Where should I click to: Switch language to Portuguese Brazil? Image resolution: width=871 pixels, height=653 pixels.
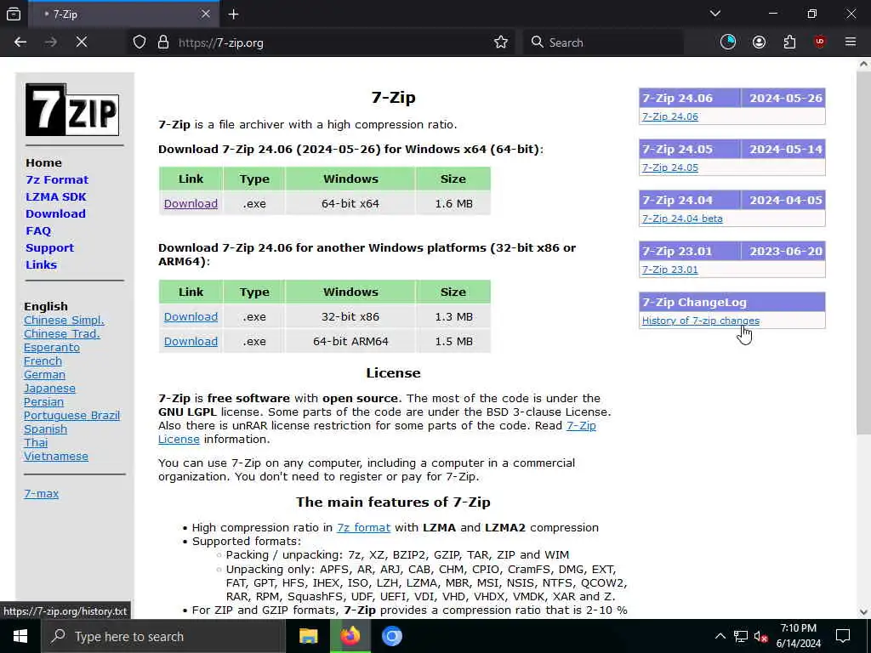pyautogui.click(x=71, y=415)
